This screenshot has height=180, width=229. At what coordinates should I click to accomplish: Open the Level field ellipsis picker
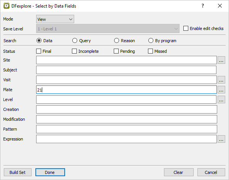click(x=221, y=99)
